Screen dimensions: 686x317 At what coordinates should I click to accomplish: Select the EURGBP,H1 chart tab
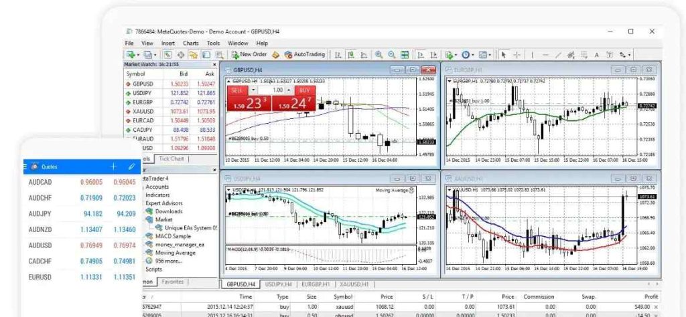[316, 284]
